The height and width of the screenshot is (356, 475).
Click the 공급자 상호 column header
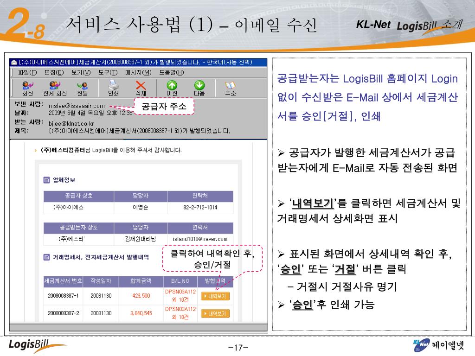tap(79, 196)
